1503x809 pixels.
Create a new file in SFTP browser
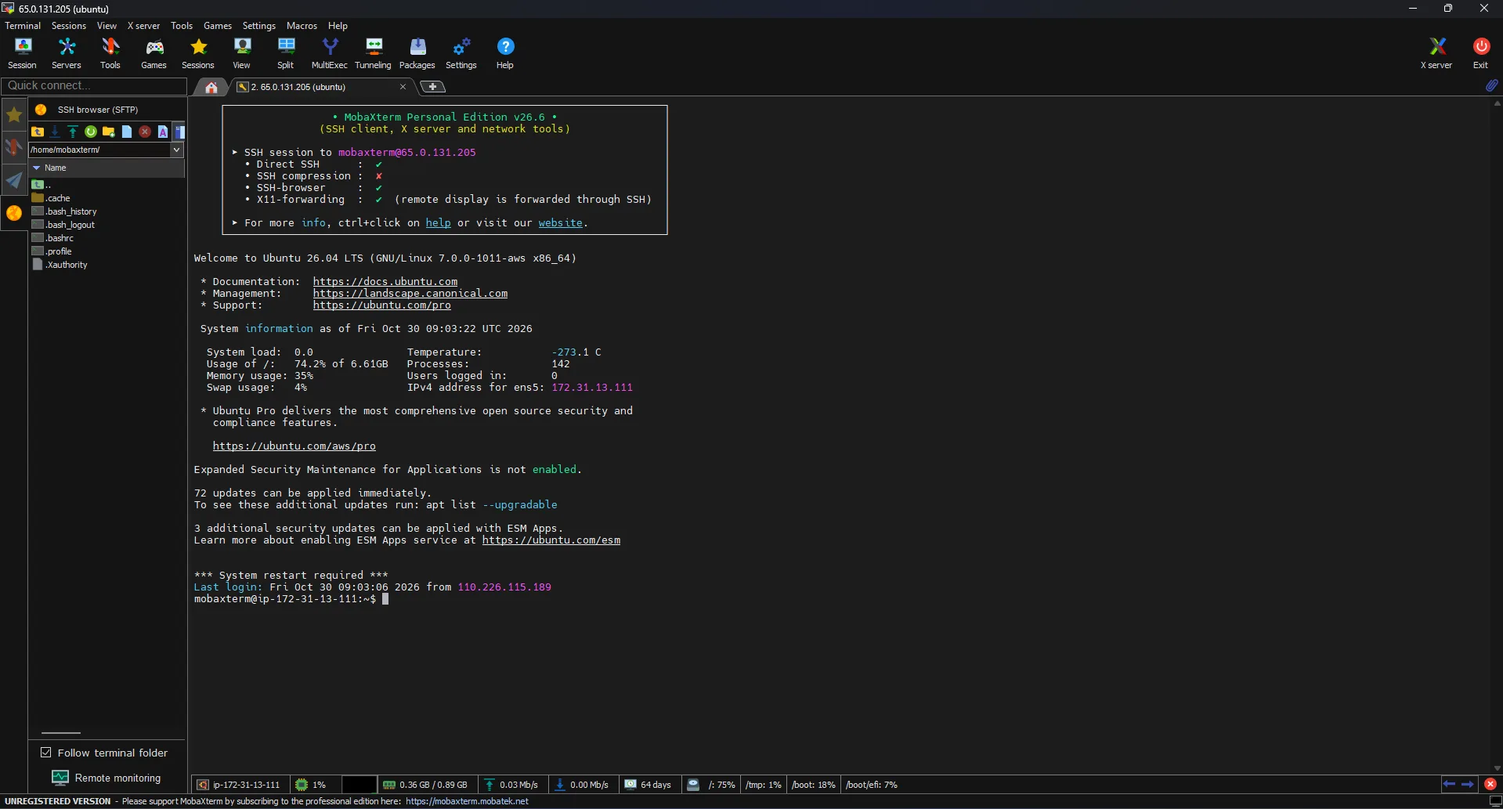[x=127, y=132]
